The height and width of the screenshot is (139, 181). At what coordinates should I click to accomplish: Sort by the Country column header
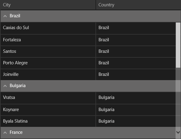point(138,5)
